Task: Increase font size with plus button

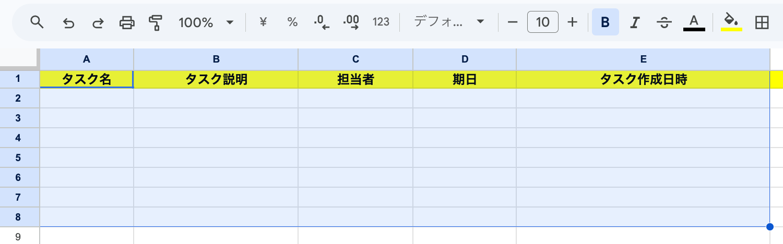Action: pos(573,22)
